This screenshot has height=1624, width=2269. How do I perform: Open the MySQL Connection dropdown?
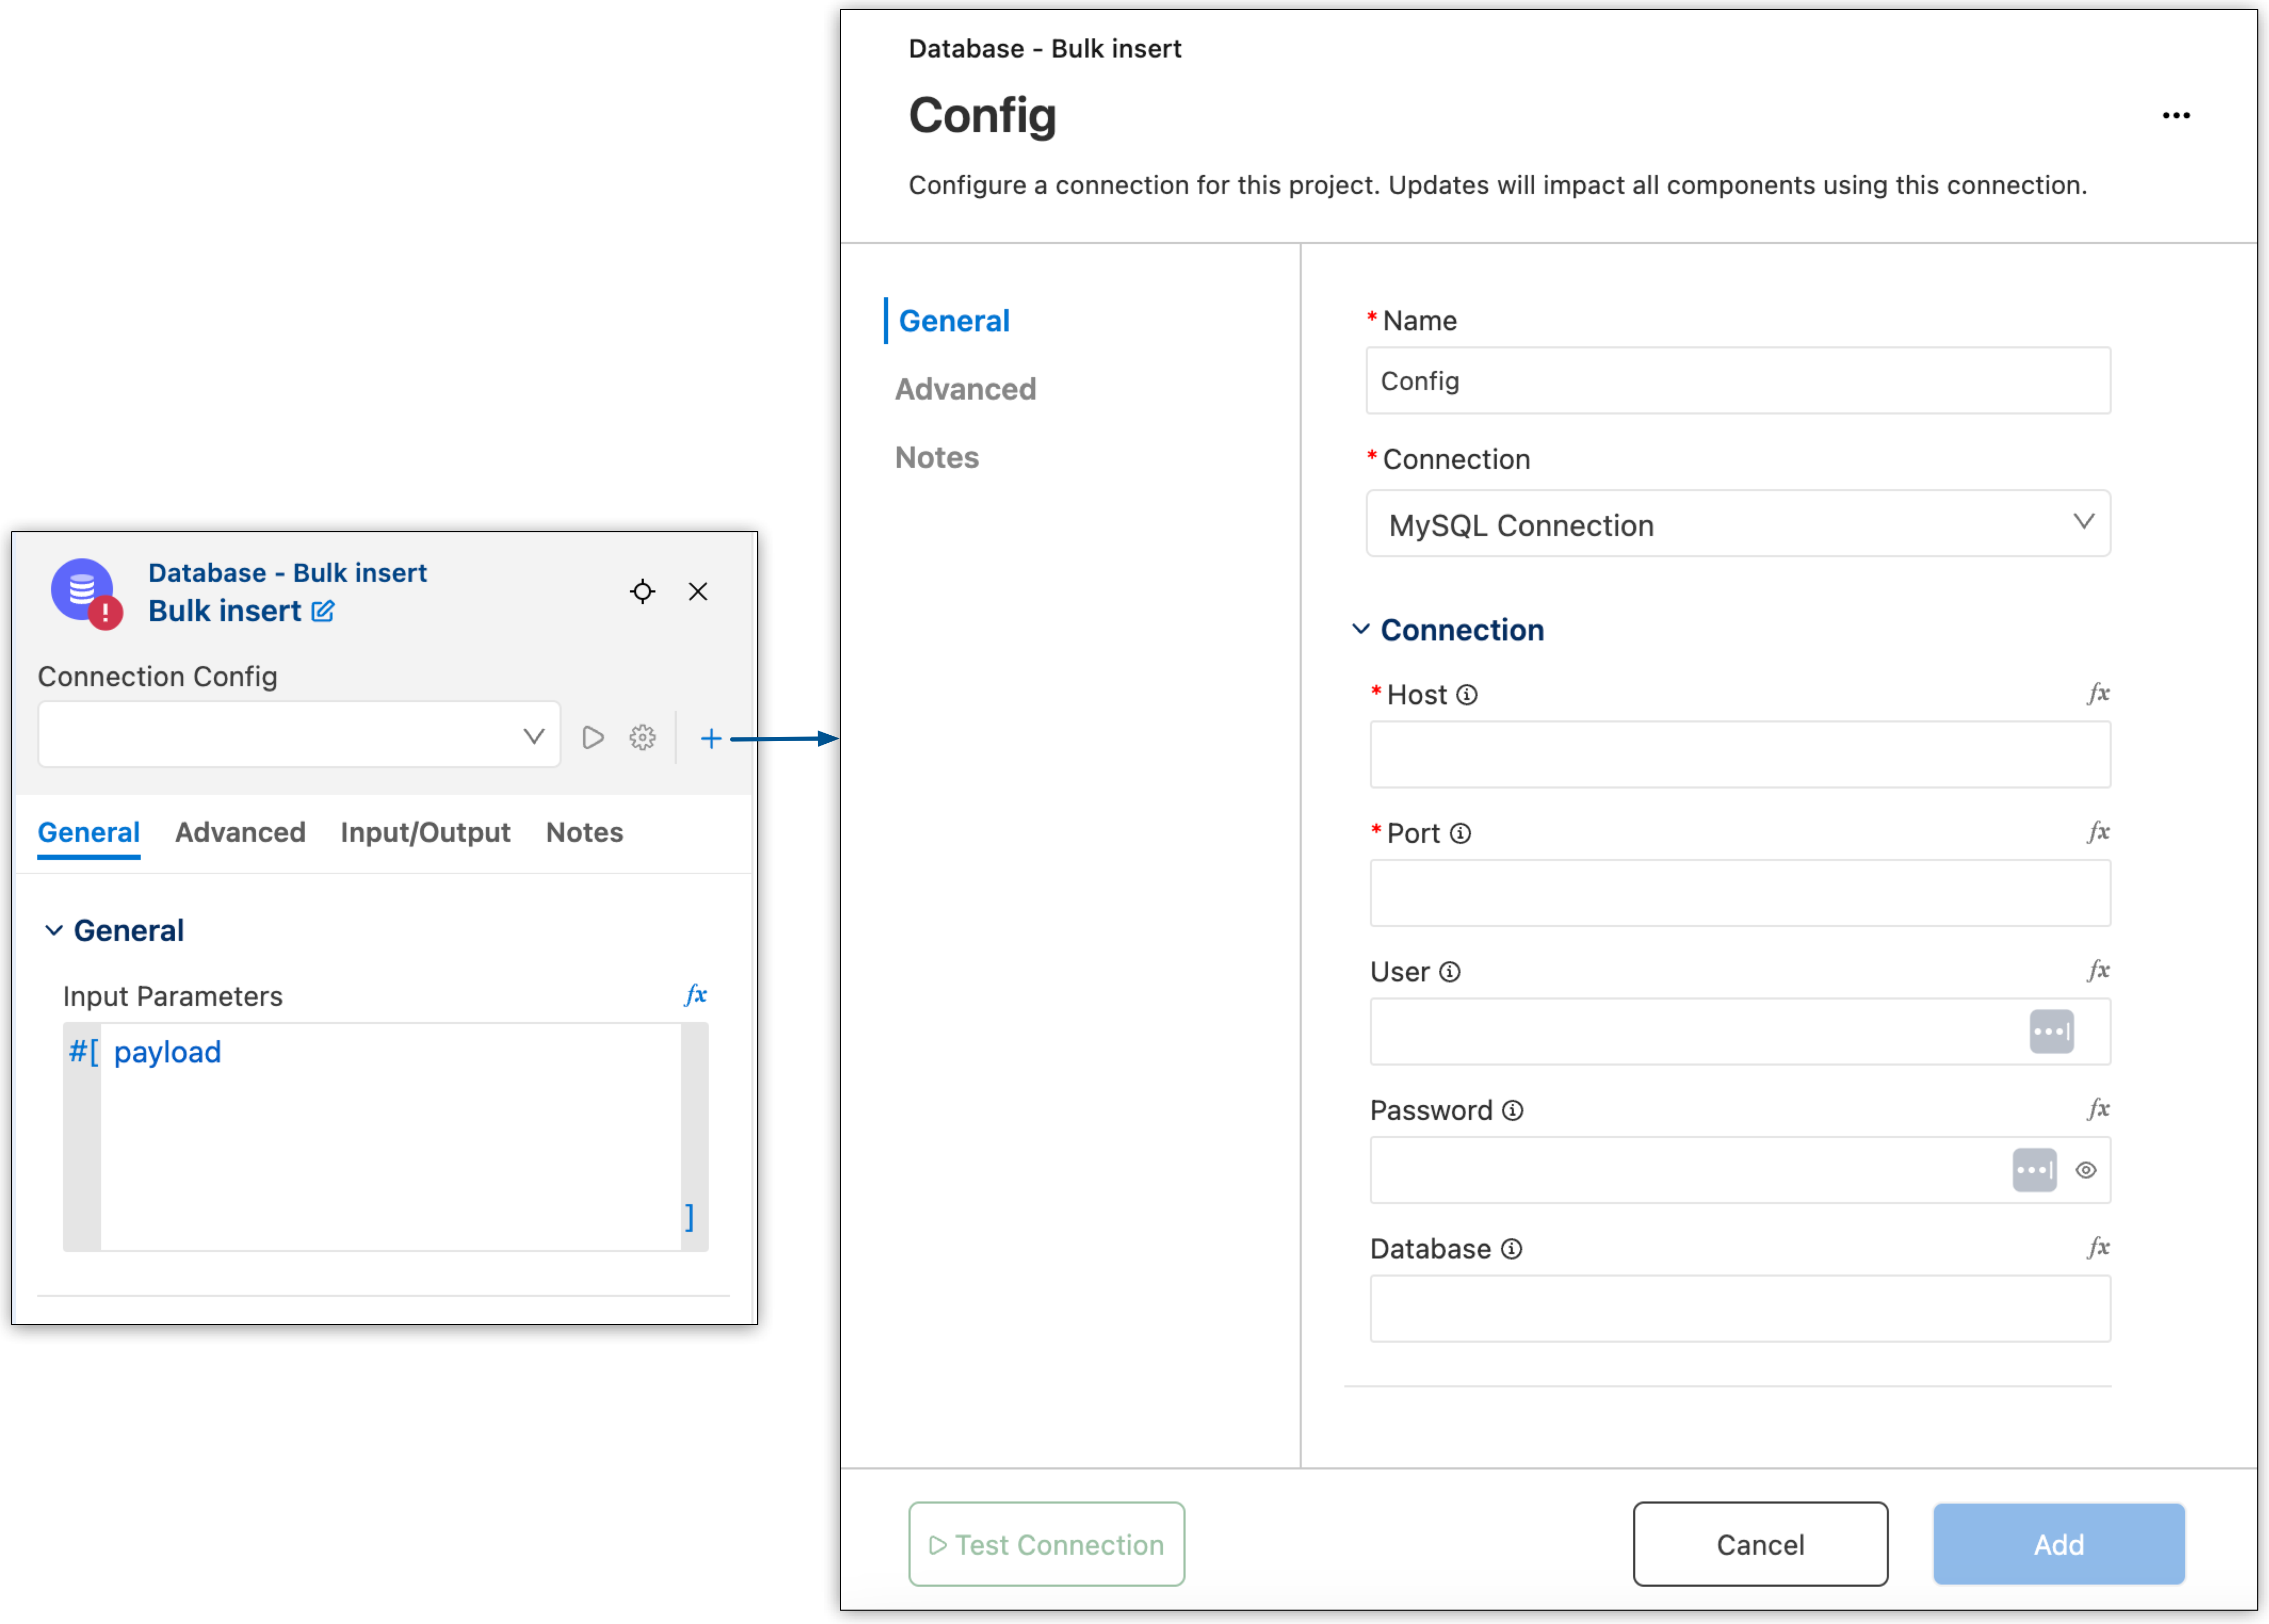(x=1737, y=523)
